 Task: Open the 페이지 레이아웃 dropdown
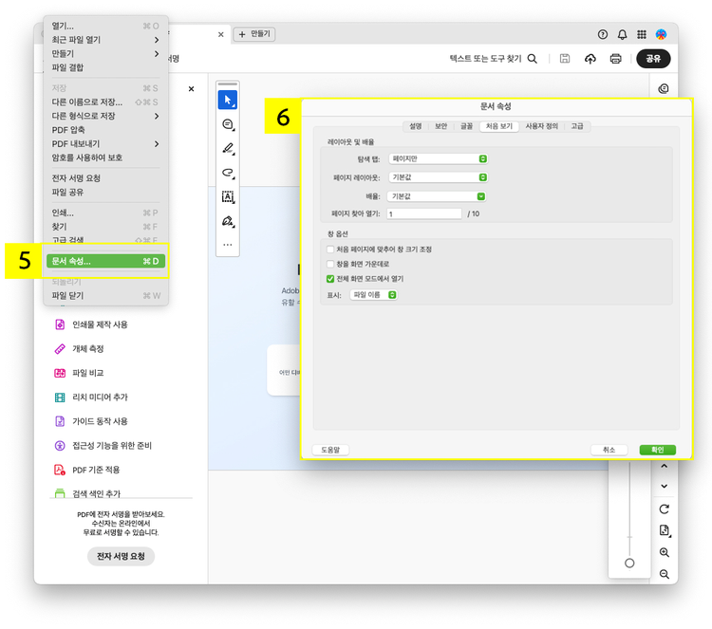(439, 177)
